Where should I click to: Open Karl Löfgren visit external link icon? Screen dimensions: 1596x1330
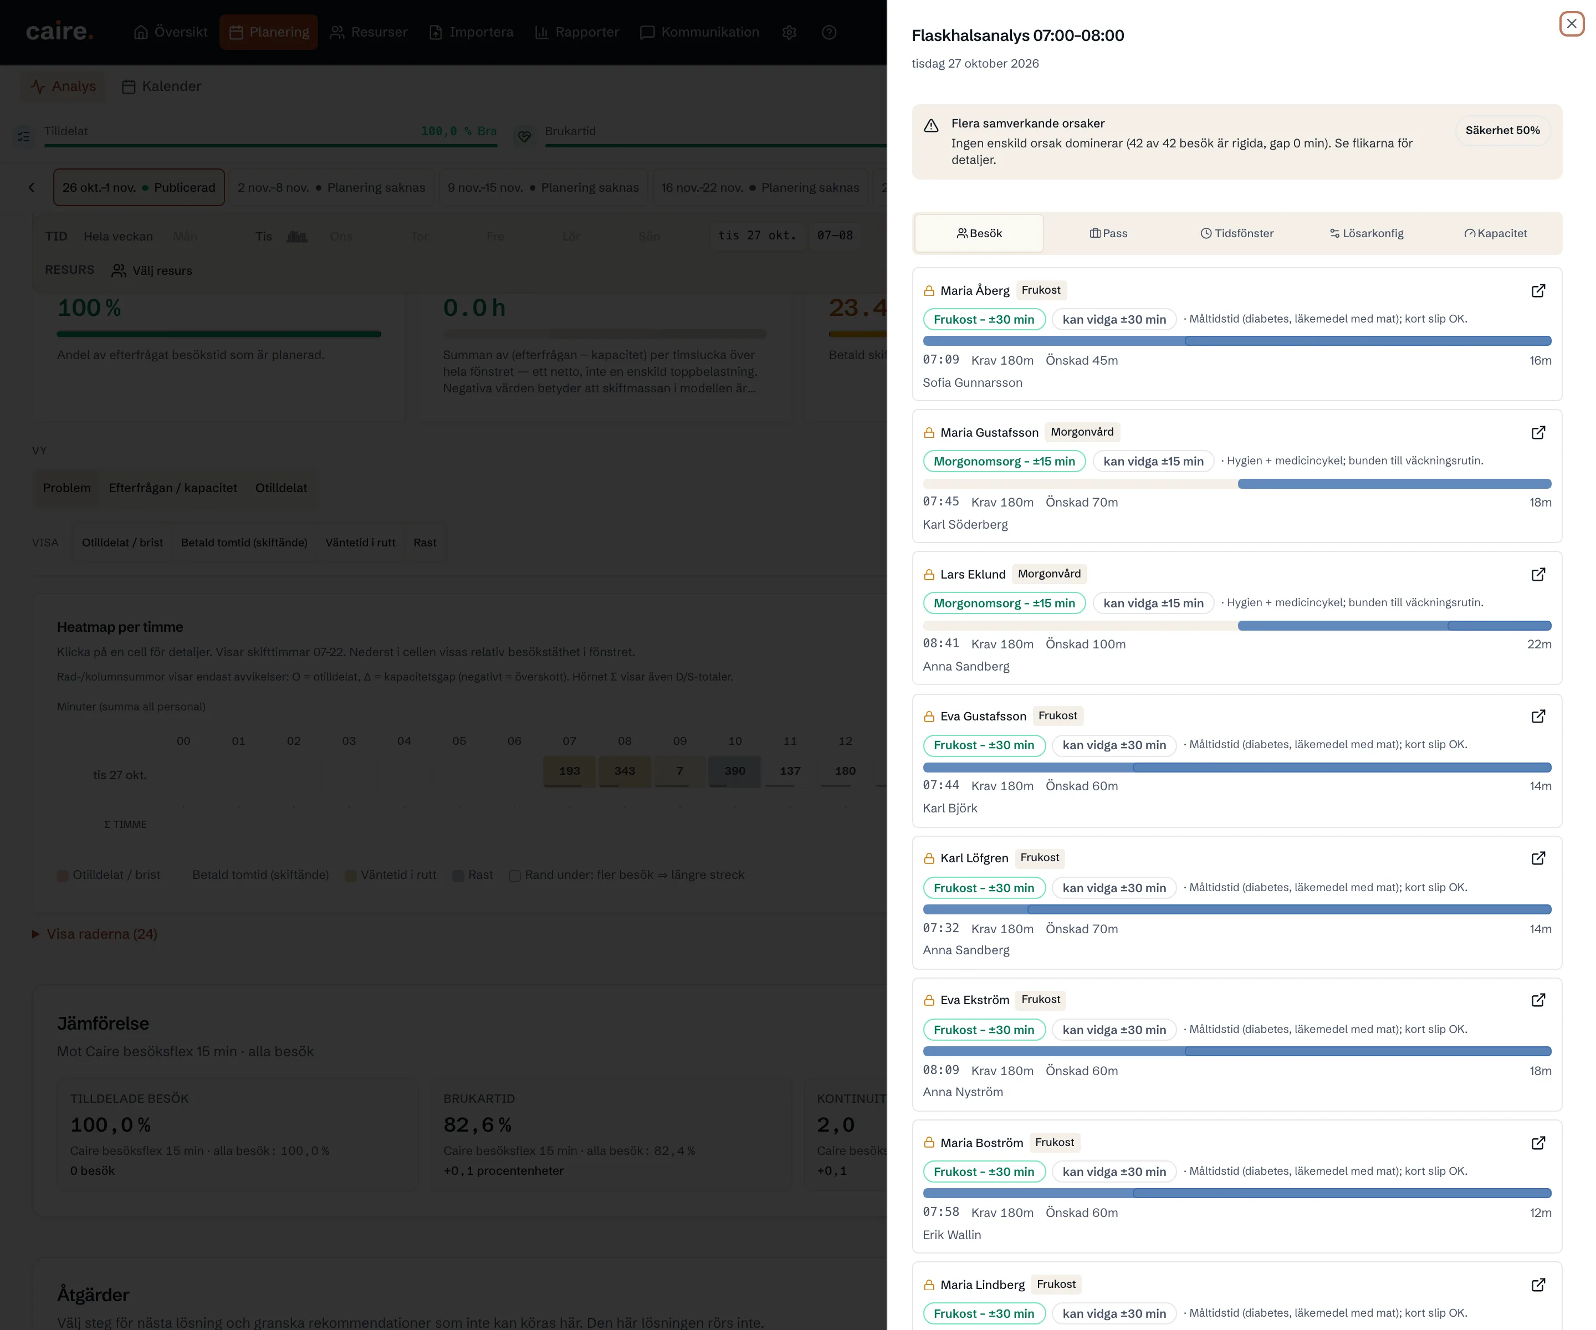pos(1537,857)
